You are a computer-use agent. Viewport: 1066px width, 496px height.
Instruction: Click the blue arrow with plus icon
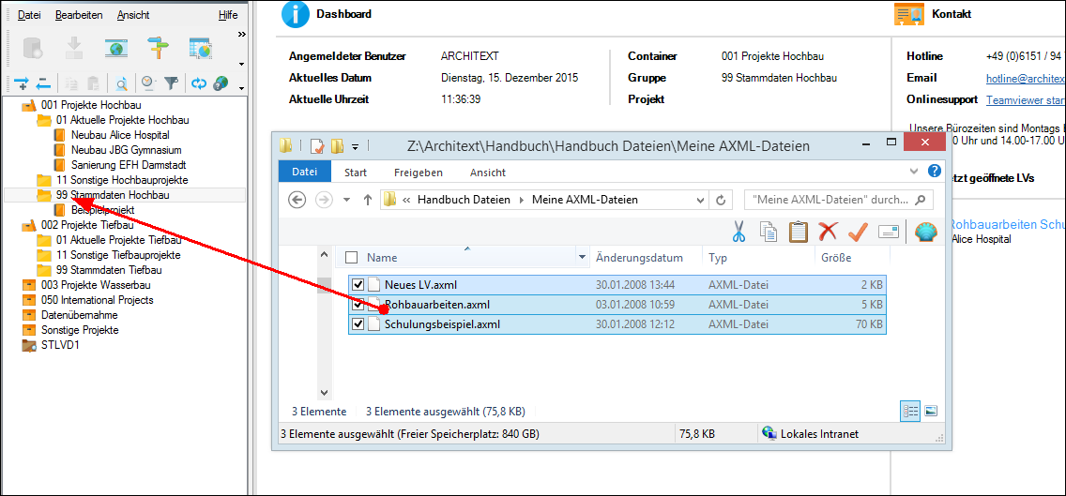[x=21, y=83]
